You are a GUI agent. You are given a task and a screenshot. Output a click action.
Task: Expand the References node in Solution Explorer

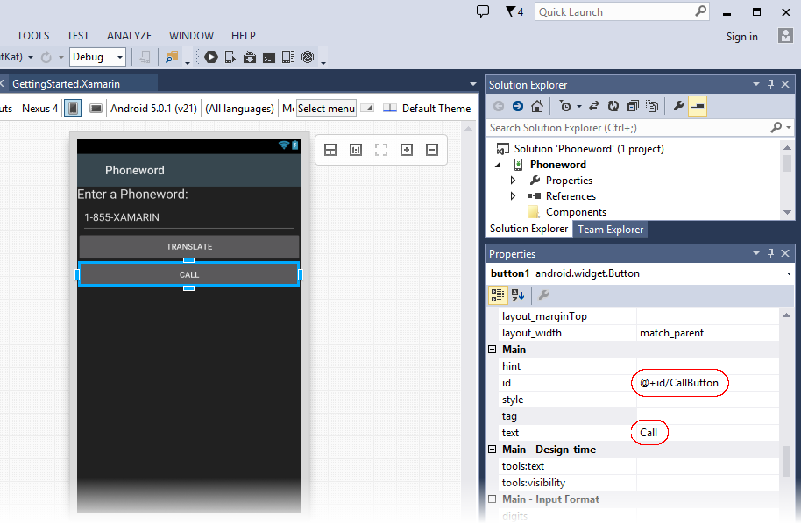pos(513,196)
